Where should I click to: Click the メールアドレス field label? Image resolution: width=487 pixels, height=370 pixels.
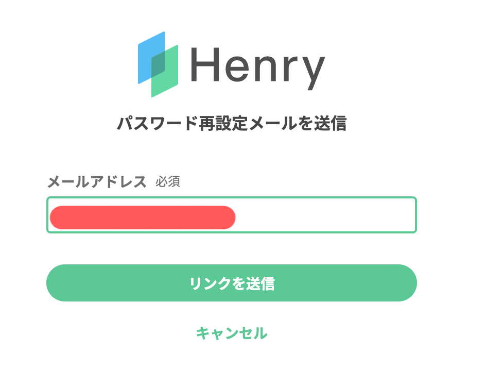pos(97,182)
